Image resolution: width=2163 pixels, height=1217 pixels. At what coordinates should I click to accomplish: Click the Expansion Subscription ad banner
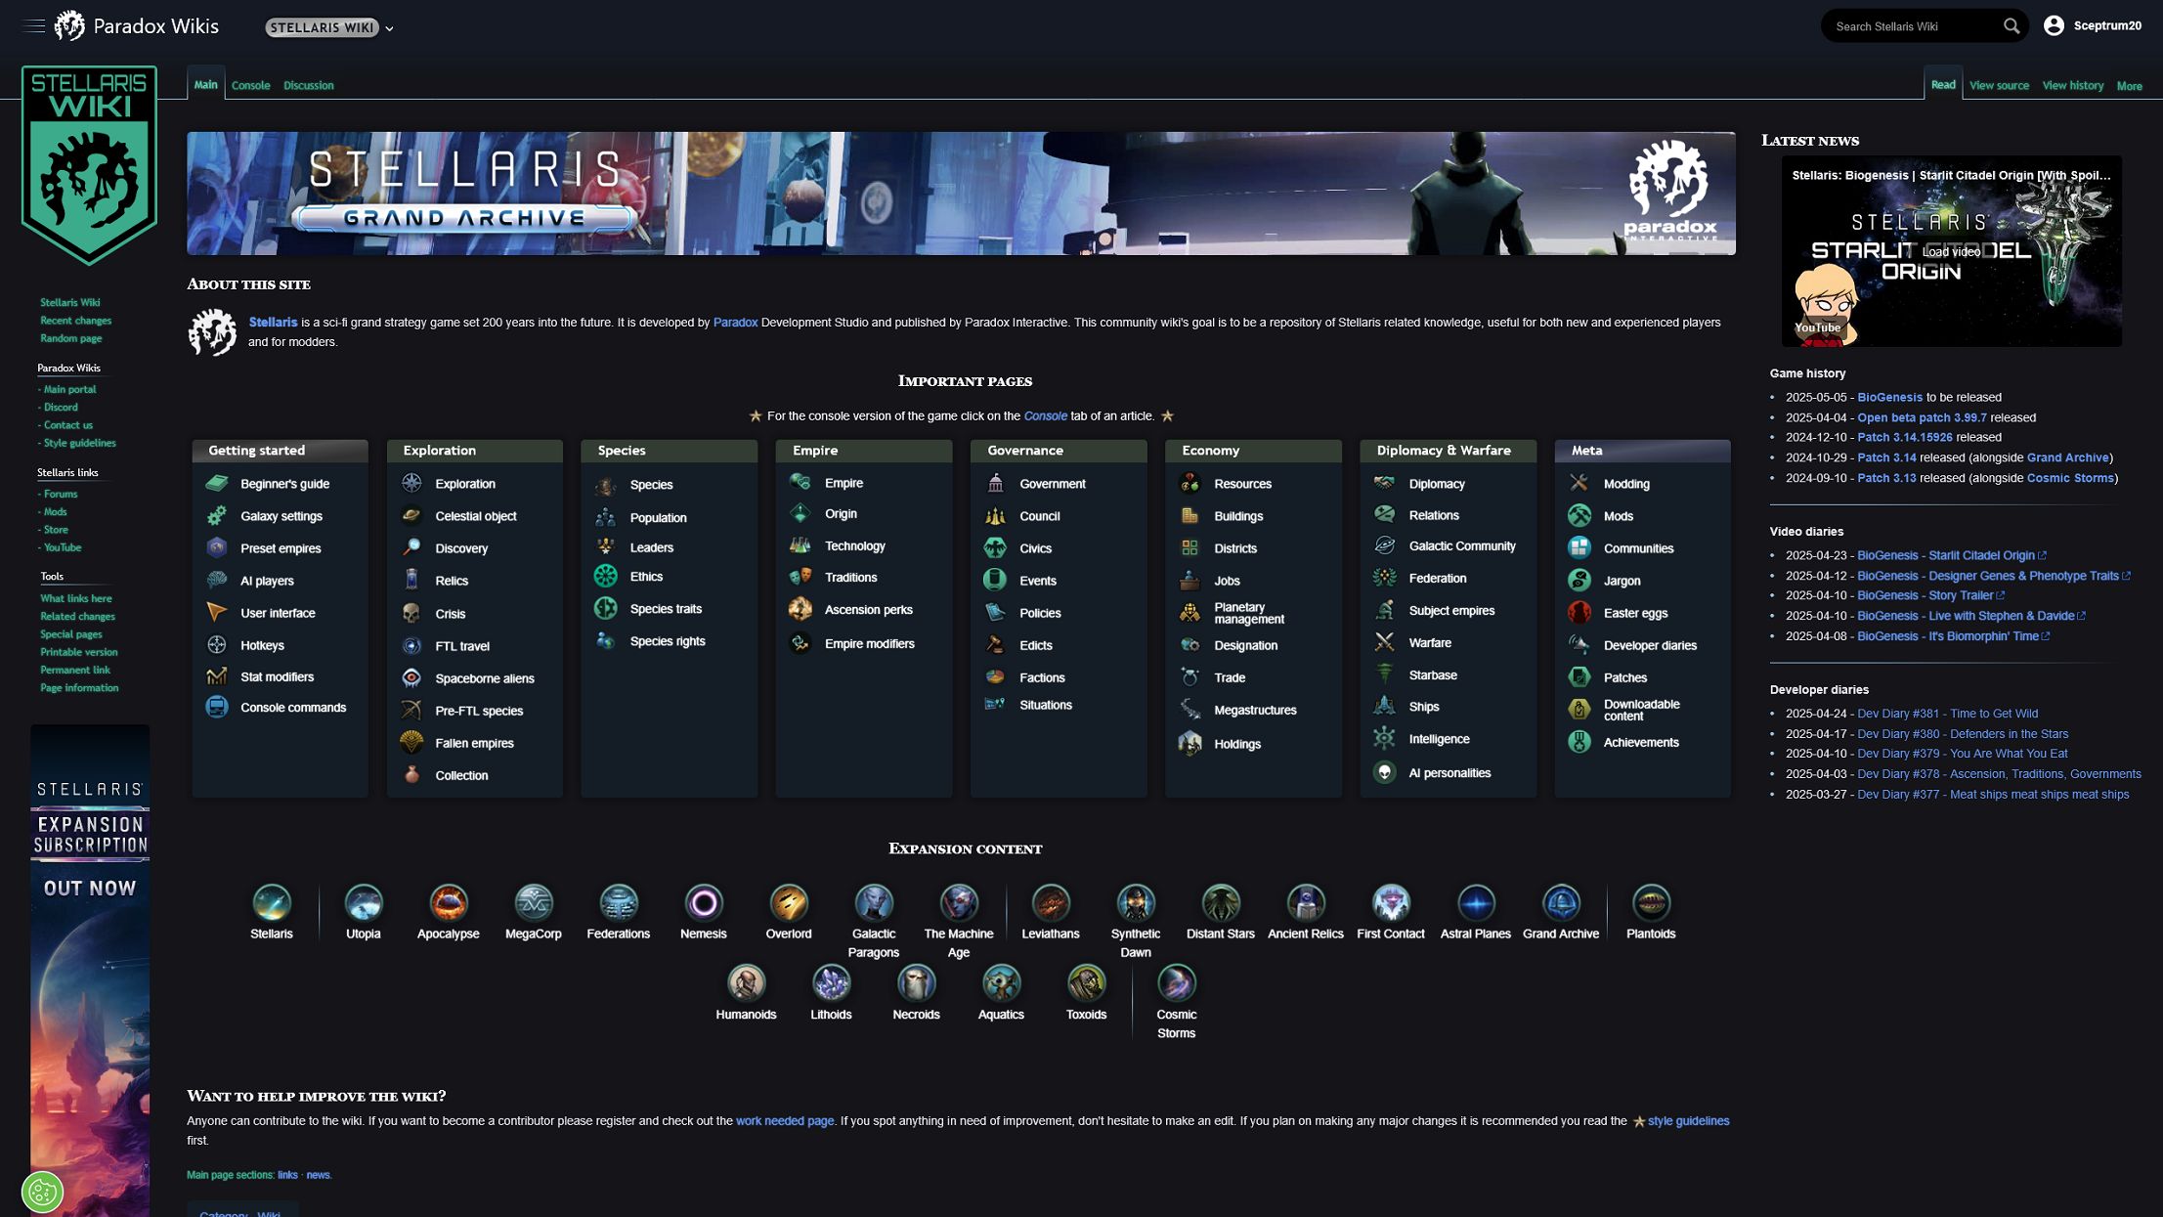click(x=90, y=970)
